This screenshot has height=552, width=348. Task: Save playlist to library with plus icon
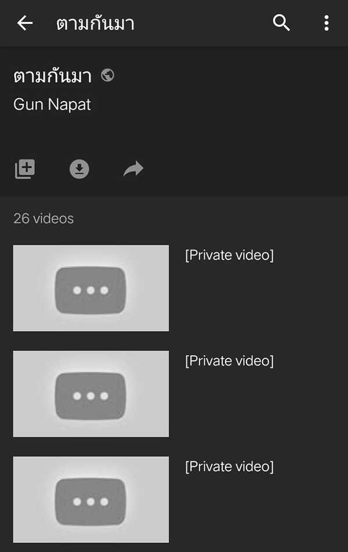24,169
